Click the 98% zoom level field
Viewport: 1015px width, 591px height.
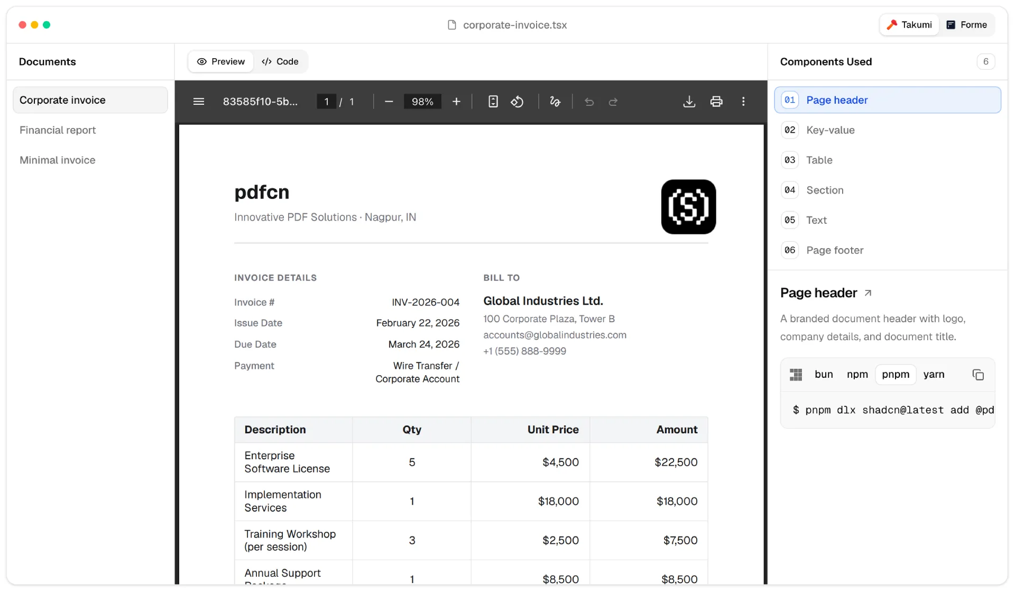(422, 102)
